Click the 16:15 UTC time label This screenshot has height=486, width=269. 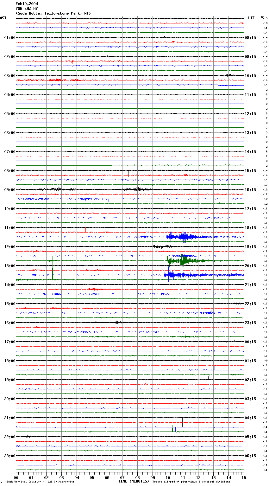250,190
